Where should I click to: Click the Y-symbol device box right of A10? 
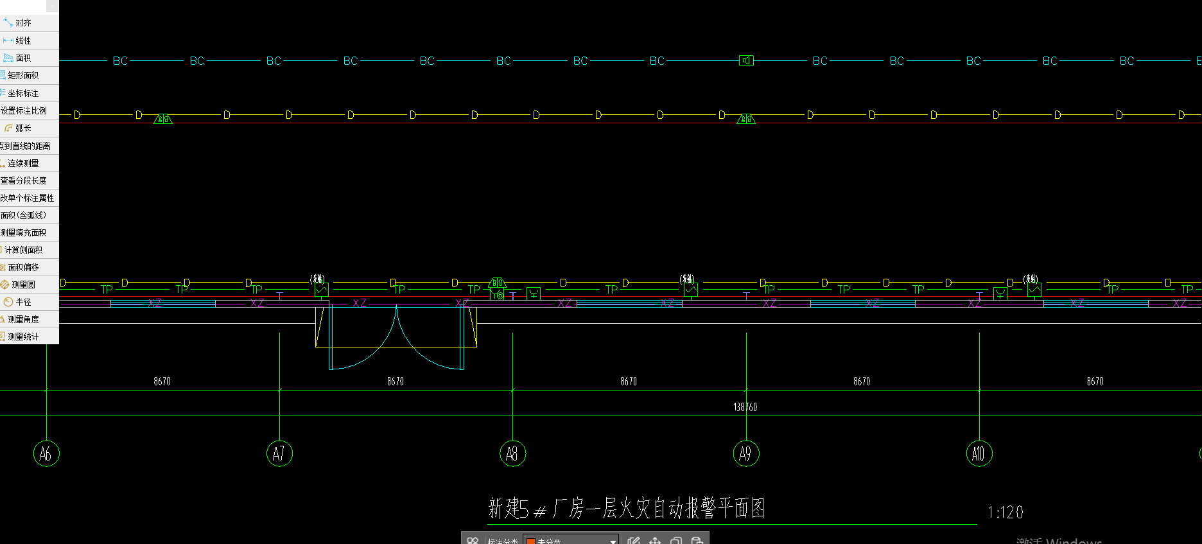(1000, 294)
